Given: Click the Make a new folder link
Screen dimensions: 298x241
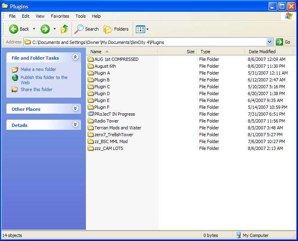Looking at the screenshot, I should [x=38, y=69].
